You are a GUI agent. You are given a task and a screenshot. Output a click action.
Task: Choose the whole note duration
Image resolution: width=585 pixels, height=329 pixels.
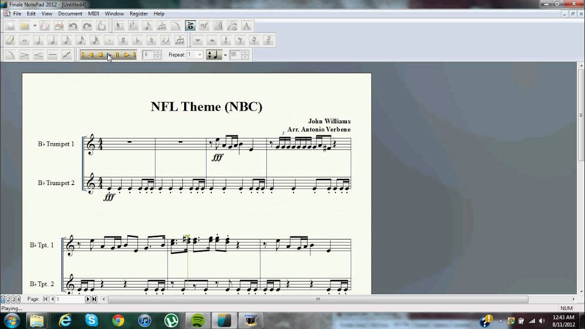pyautogui.click(x=24, y=40)
